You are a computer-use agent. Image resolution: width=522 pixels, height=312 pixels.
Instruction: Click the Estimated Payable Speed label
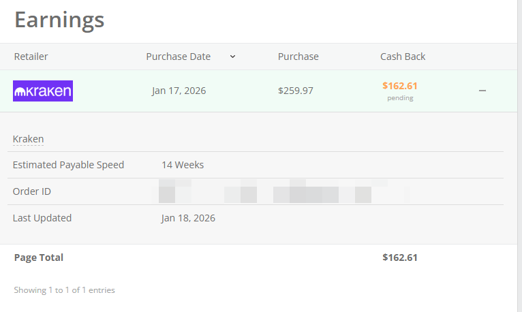68,165
